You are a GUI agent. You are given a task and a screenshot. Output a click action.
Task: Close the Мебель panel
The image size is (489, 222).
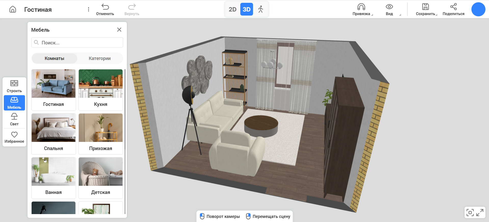click(x=119, y=30)
